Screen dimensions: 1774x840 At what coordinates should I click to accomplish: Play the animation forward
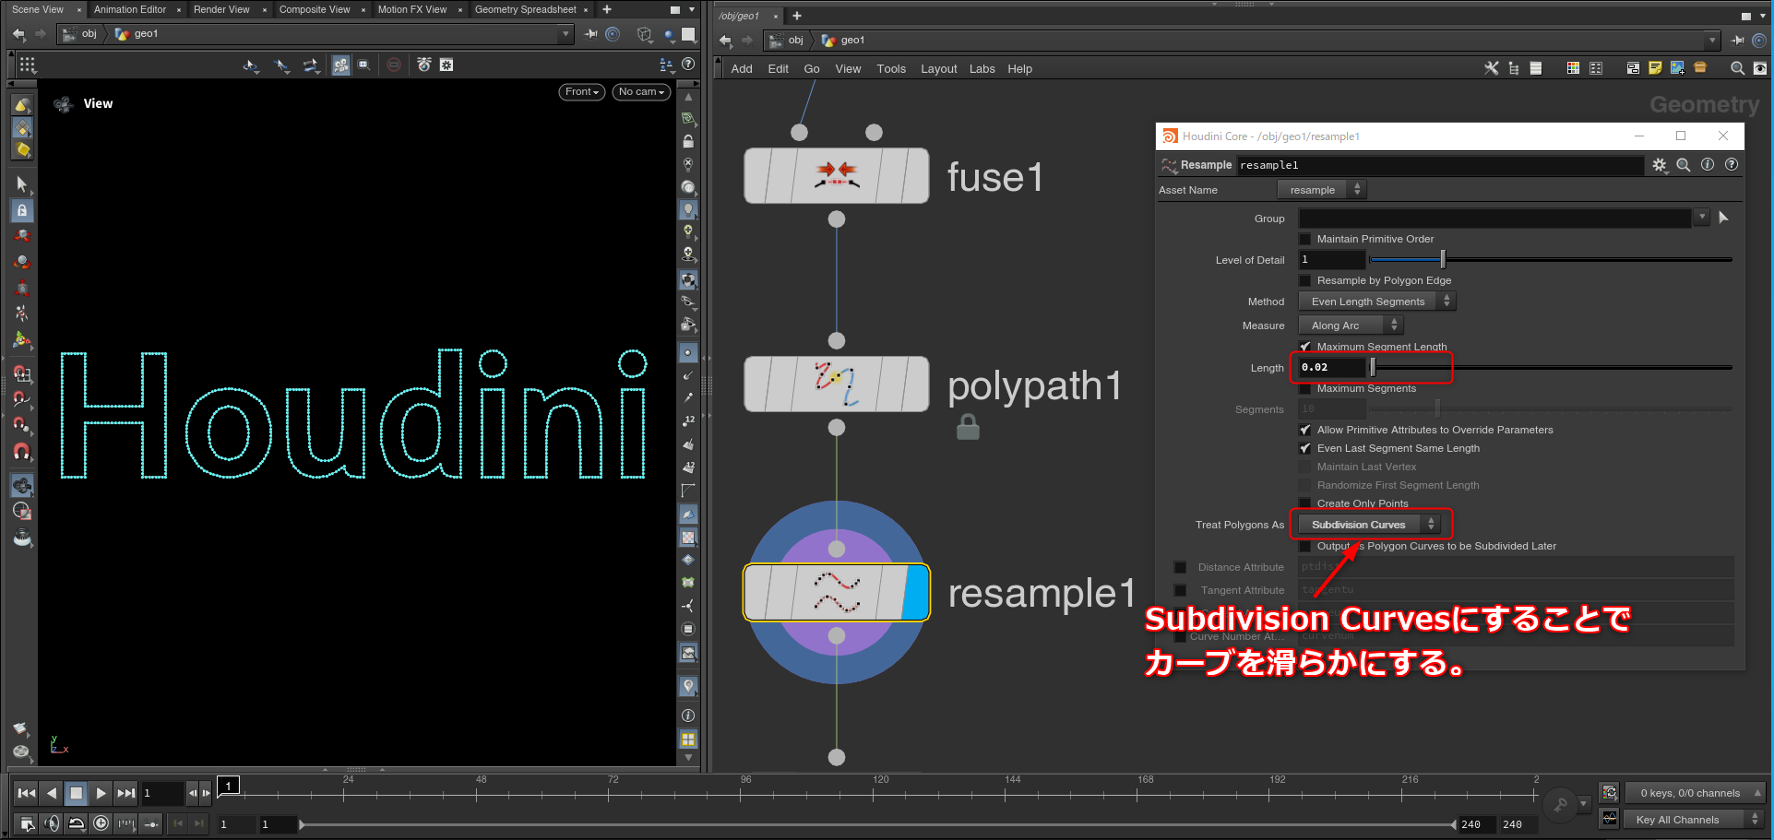point(101,793)
